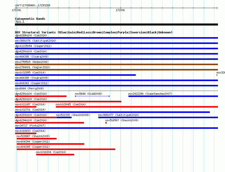Screen dimensions: 225x172
Task: Open the dgv11225n54 (Cooper2011) label
Action: (33, 46)
